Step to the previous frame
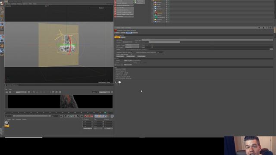276x155 pixels. 69,116
